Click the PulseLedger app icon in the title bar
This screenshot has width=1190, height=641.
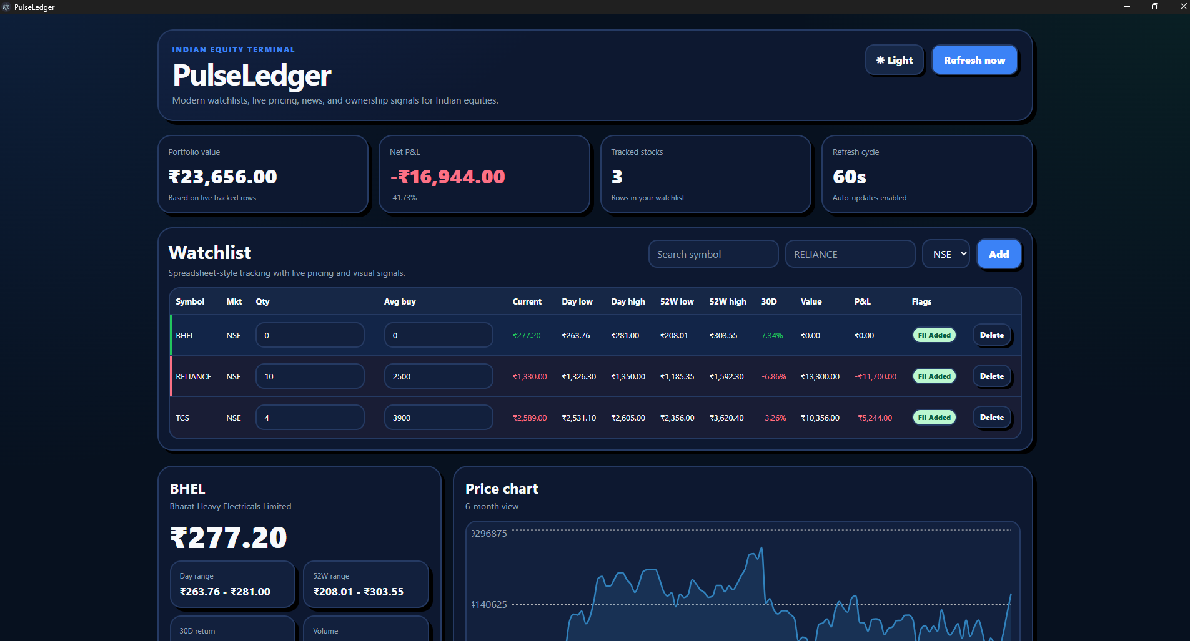click(x=6, y=7)
